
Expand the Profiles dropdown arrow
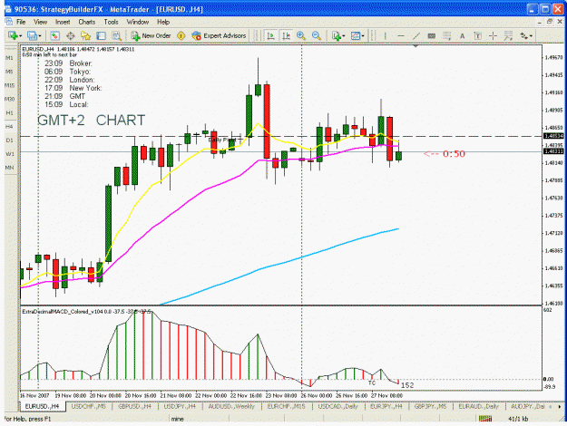coord(39,35)
